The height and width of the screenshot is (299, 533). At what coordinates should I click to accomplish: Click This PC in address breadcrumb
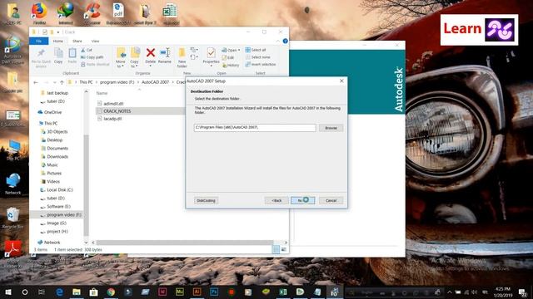(86, 82)
